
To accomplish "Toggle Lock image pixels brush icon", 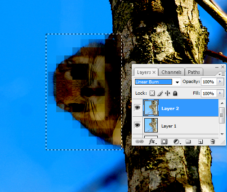I will 160,93.
